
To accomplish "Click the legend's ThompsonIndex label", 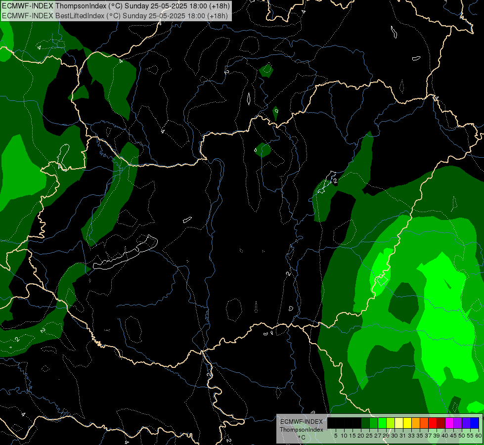I will (x=302, y=430).
